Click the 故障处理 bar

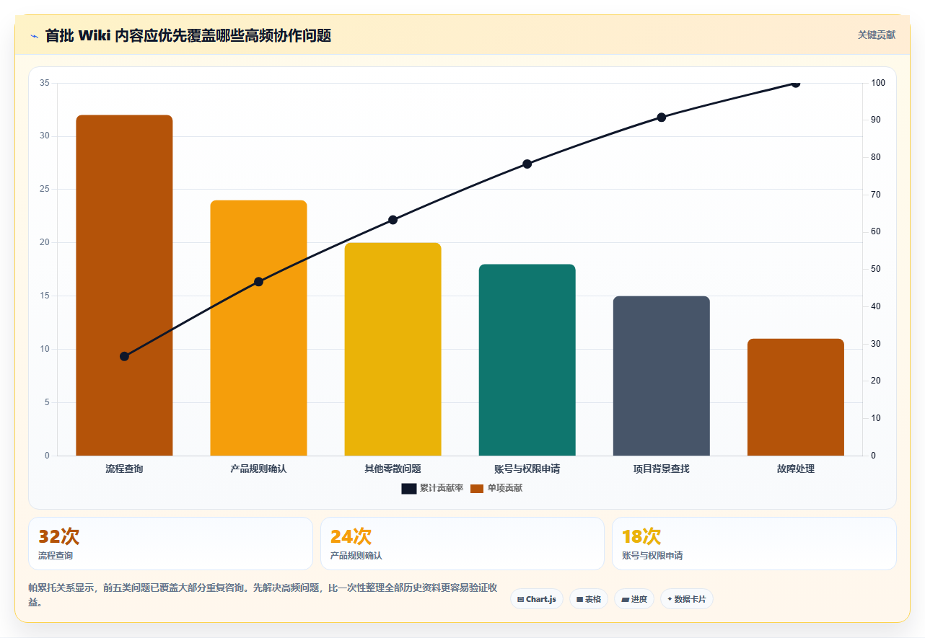pos(795,397)
